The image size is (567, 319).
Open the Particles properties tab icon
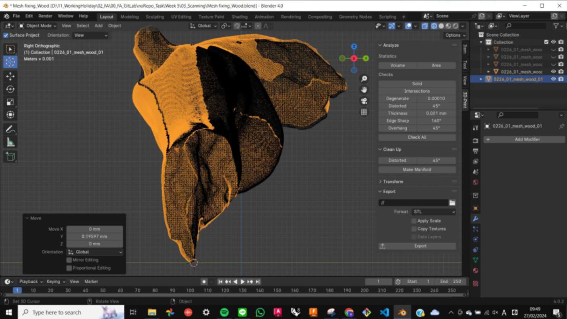[476, 229]
